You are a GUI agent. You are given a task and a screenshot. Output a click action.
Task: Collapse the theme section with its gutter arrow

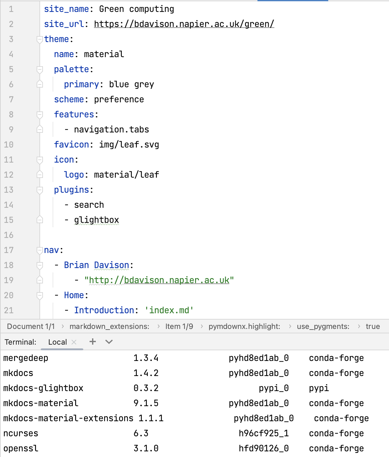click(39, 39)
